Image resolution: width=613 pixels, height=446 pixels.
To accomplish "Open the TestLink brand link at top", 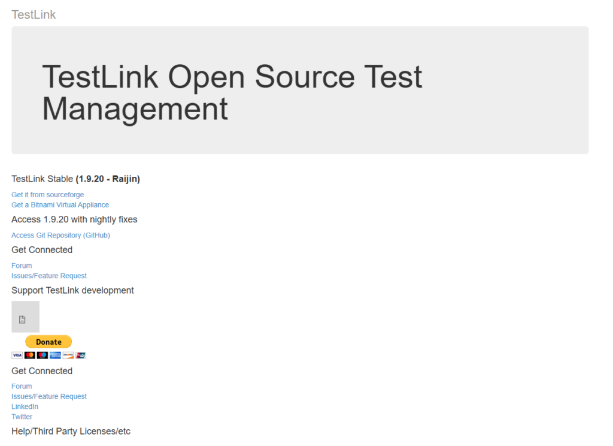I will pos(34,14).
